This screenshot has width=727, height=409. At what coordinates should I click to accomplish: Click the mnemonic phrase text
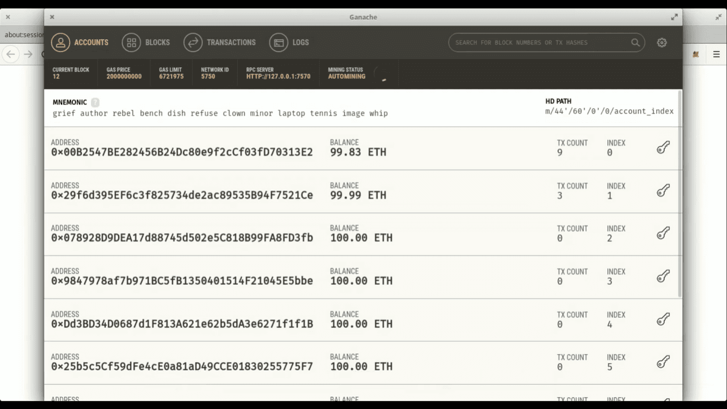(x=220, y=113)
